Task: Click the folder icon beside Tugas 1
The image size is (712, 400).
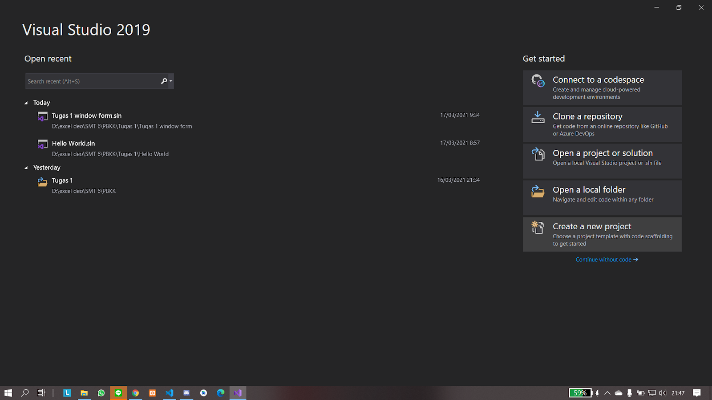Action: [x=42, y=181]
